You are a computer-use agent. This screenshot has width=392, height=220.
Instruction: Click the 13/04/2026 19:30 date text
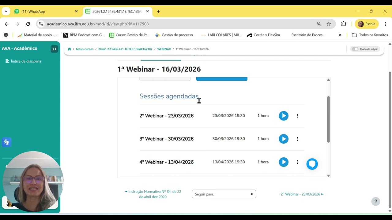[229, 162]
